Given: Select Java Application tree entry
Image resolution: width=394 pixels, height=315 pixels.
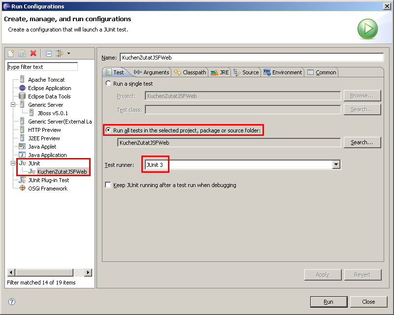Looking at the screenshot, I should pos(47,155).
